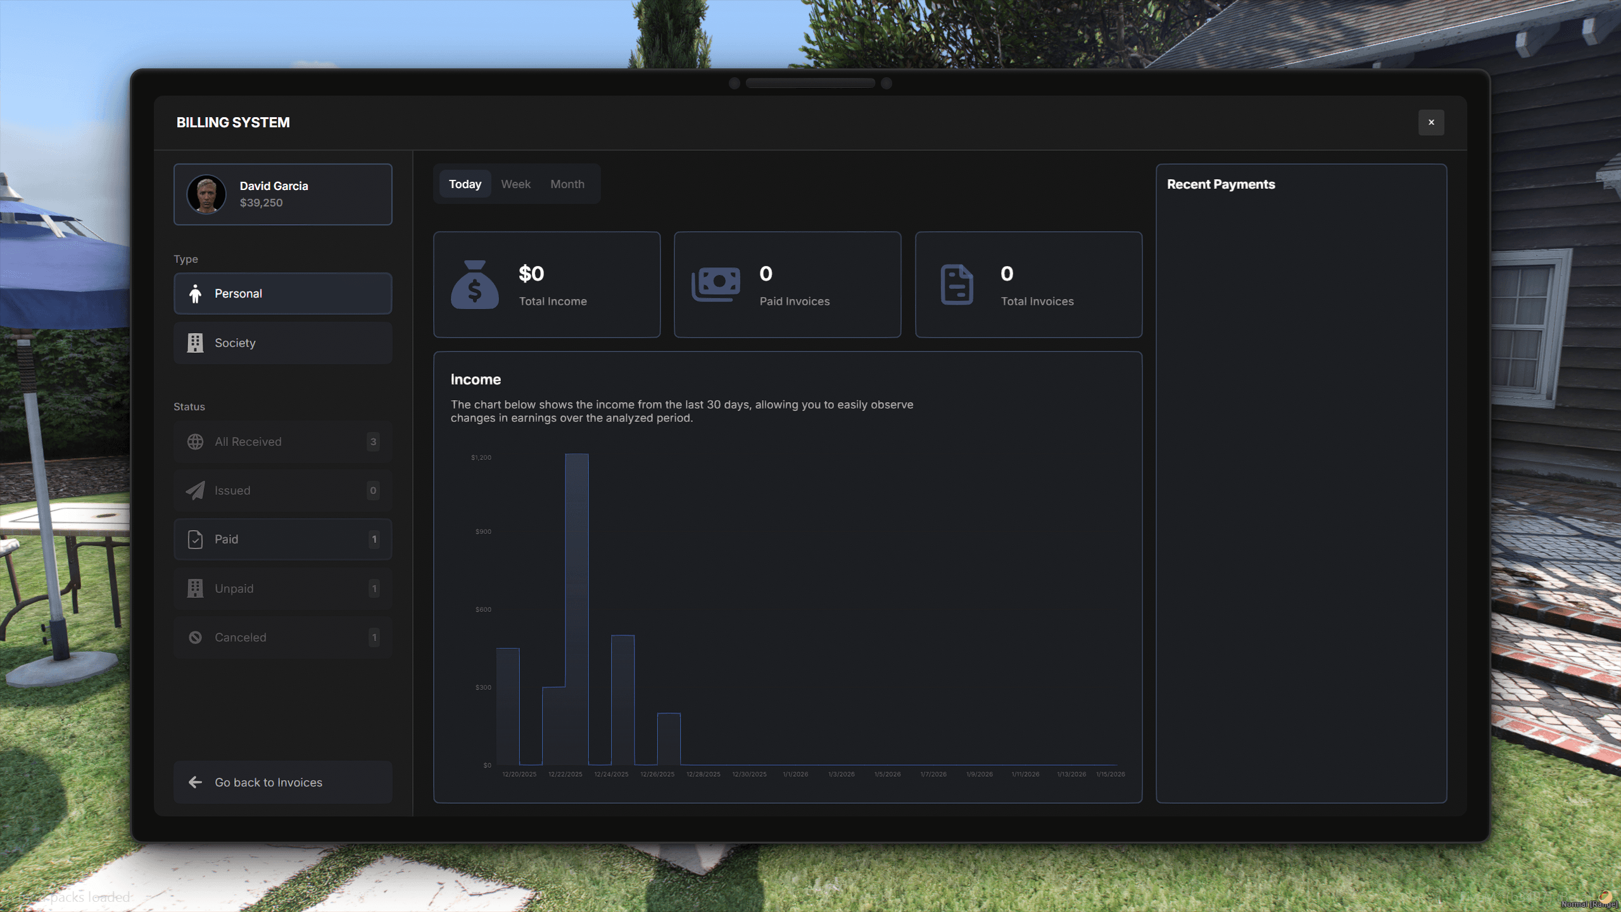The width and height of the screenshot is (1621, 912).
Task: Click the Income chart heading
Action: [x=476, y=379]
